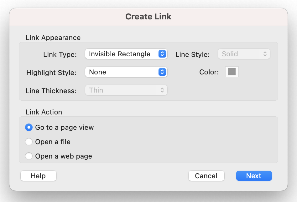Click the gray chevron arrows on Line Thickness

tap(162, 90)
